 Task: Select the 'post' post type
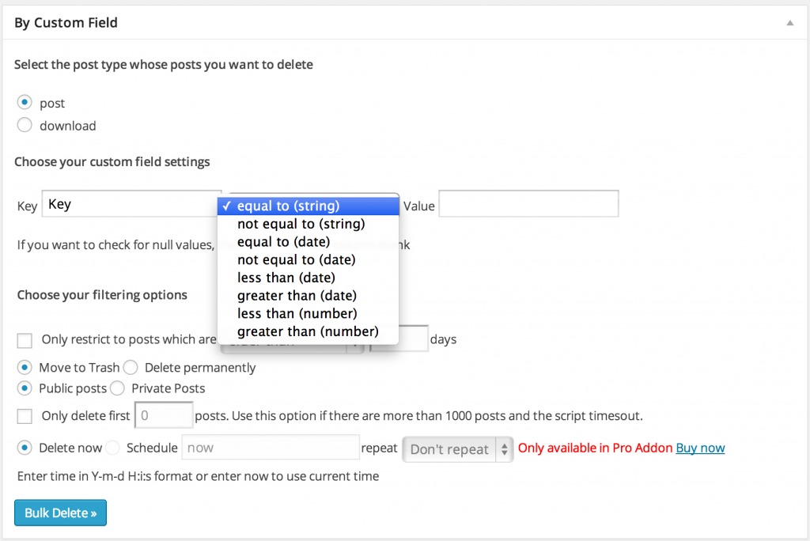click(25, 102)
